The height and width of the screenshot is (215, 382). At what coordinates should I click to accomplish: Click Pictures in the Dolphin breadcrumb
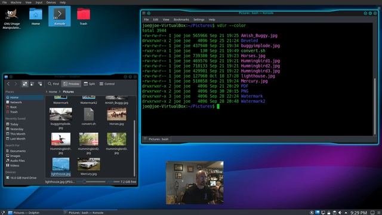[x=68, y=92]
